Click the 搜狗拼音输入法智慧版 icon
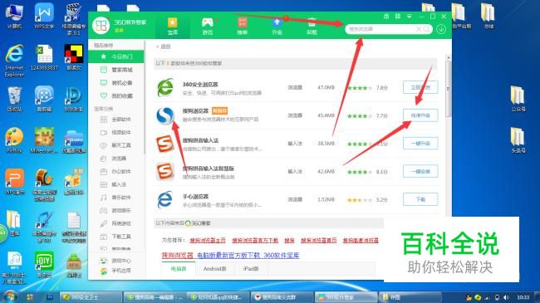Viewport: 540px width, 303px height. coord(165,172)
